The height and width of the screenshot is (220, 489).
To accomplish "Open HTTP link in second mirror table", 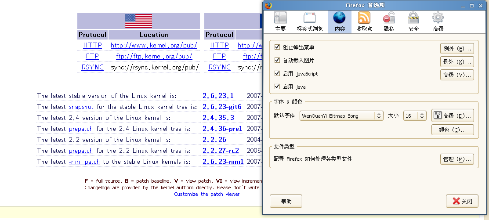I will pyautogui.click(x=219, y=45).
